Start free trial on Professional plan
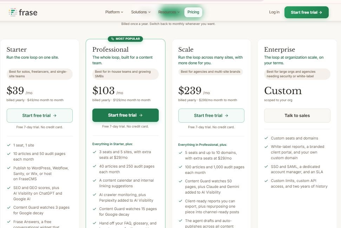Viewport: 341px width, 228px height. pos(125,115)
